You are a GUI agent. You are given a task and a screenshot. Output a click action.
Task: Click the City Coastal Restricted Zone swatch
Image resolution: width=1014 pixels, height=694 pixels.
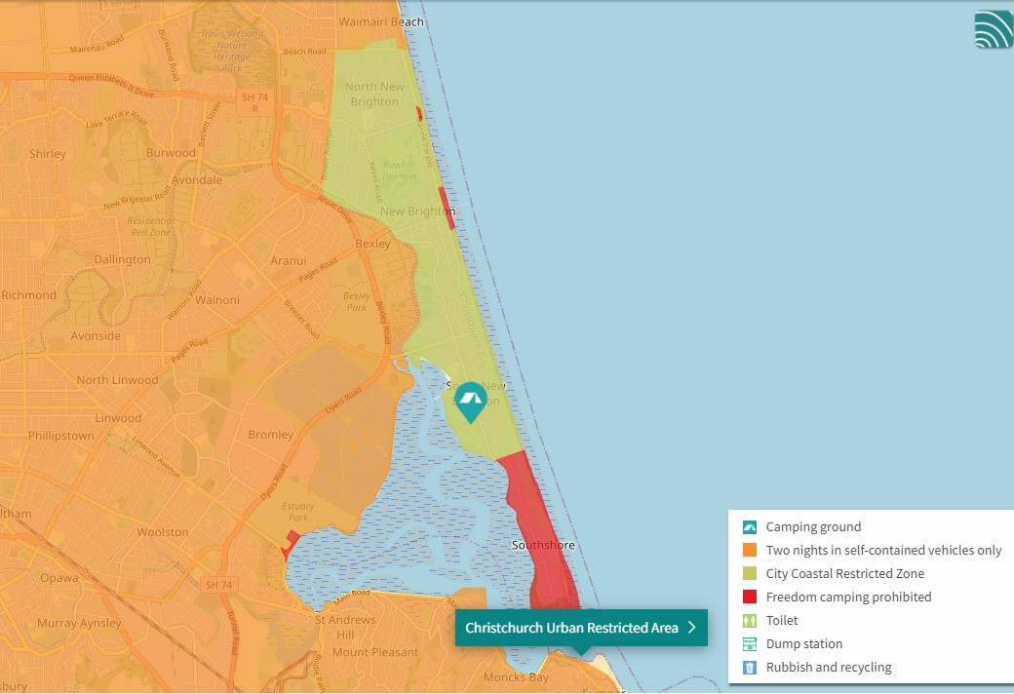(x=750, y=574)
